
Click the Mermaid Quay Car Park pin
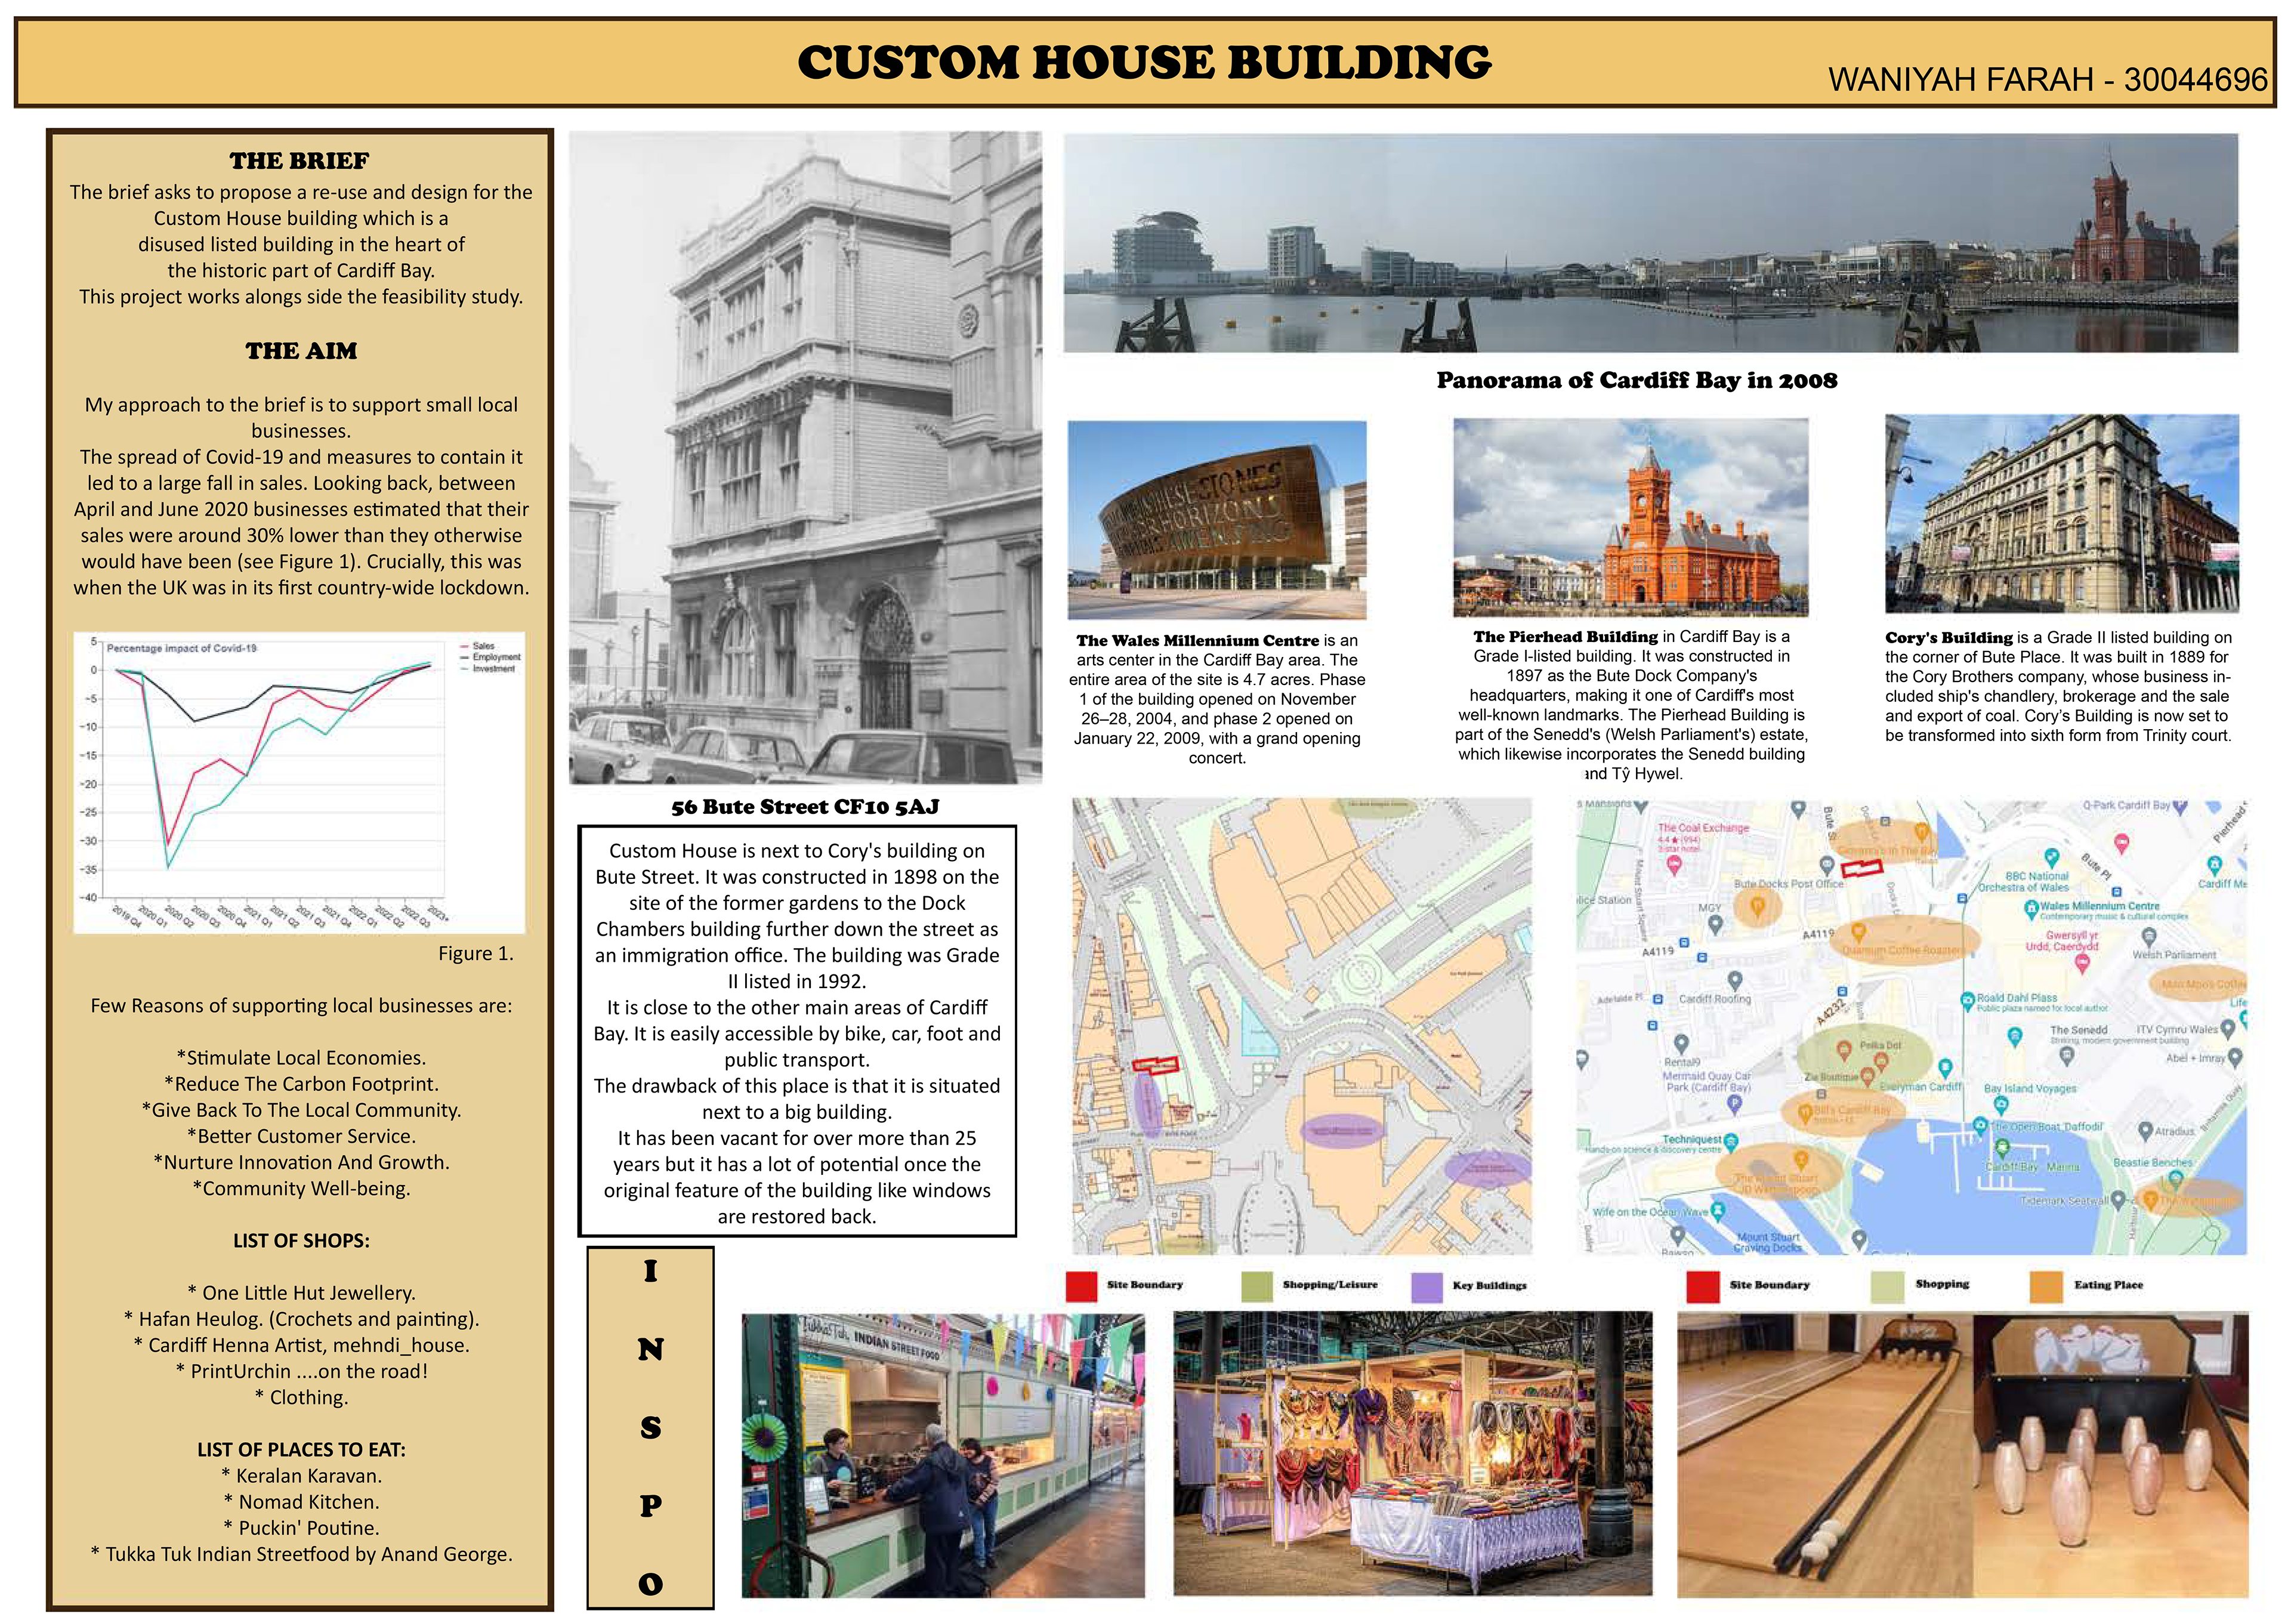pos(1734,1104)
